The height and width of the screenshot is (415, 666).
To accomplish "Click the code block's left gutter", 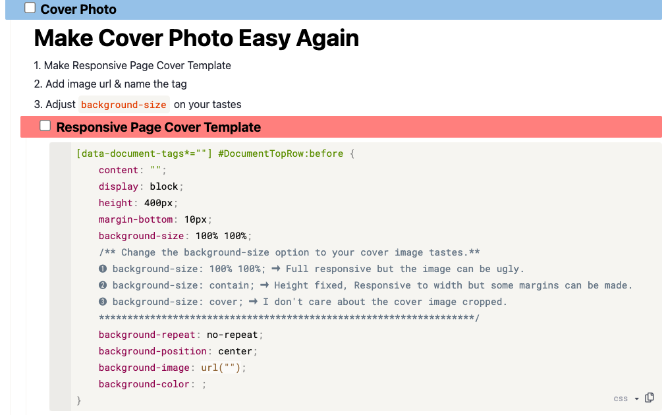I will (x=60, y=277).
